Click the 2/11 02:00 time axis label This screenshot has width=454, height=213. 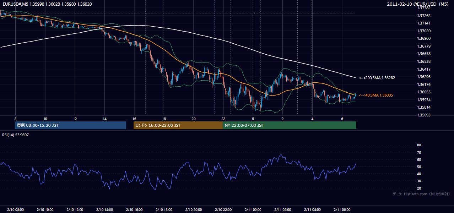pyautogui.click(x=282, y=209)
